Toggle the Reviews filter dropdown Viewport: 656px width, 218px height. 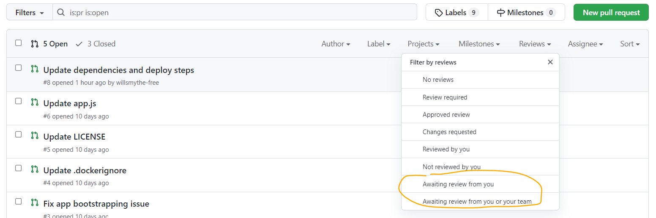pyautogui.click(x=535, y=44)
